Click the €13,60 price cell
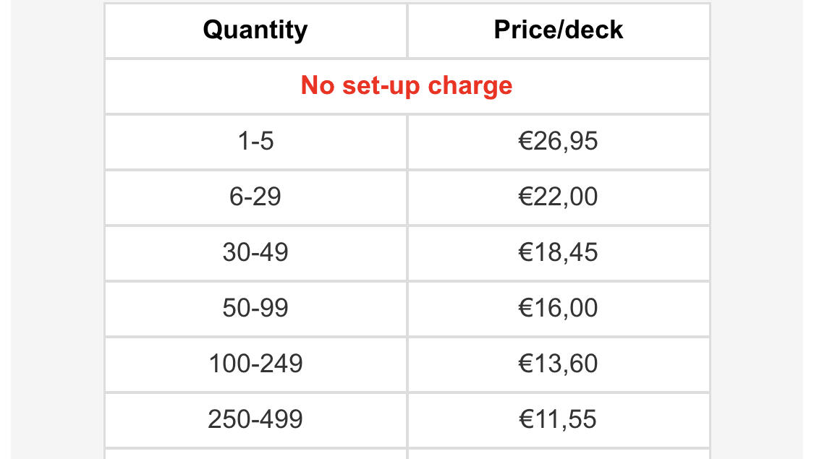This screenshot has height=459, width=814. click(x=559, y=364)
